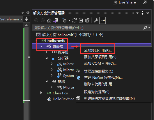
Task: Click the Forward arrow in Solution Explorer toolbar
Action: pos(43,20)
